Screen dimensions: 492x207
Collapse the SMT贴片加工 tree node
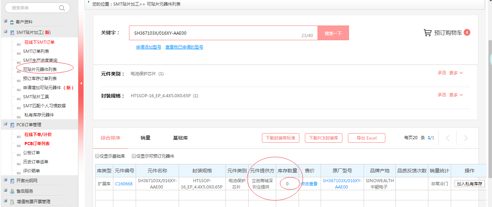click(6, 32)
